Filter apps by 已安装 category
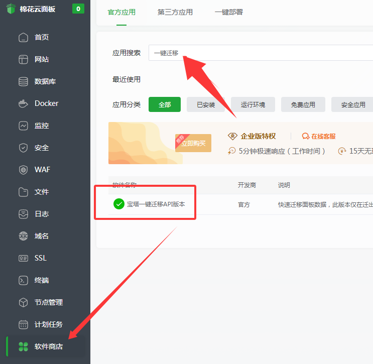Screen dimensions: 373x364 click(206, 104)
